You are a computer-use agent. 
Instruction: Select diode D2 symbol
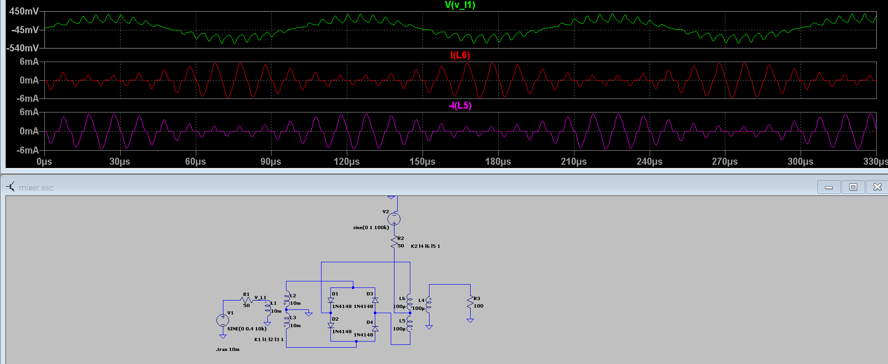click(x=331, y=326)
